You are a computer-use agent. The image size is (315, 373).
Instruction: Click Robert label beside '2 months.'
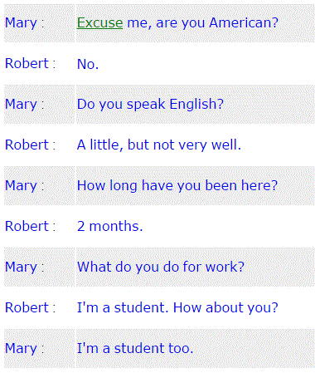pyautogui.click(x=31, y=226)
